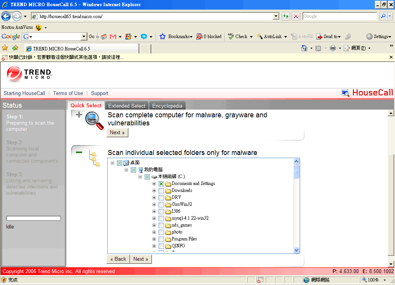The width and height of the screenshot is (395, 285).
Task: Toggle the 桌面 checkbox
Action: (120, 163)
